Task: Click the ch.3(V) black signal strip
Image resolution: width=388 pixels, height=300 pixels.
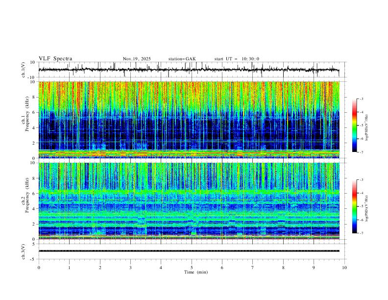Action: click(189, 251)
